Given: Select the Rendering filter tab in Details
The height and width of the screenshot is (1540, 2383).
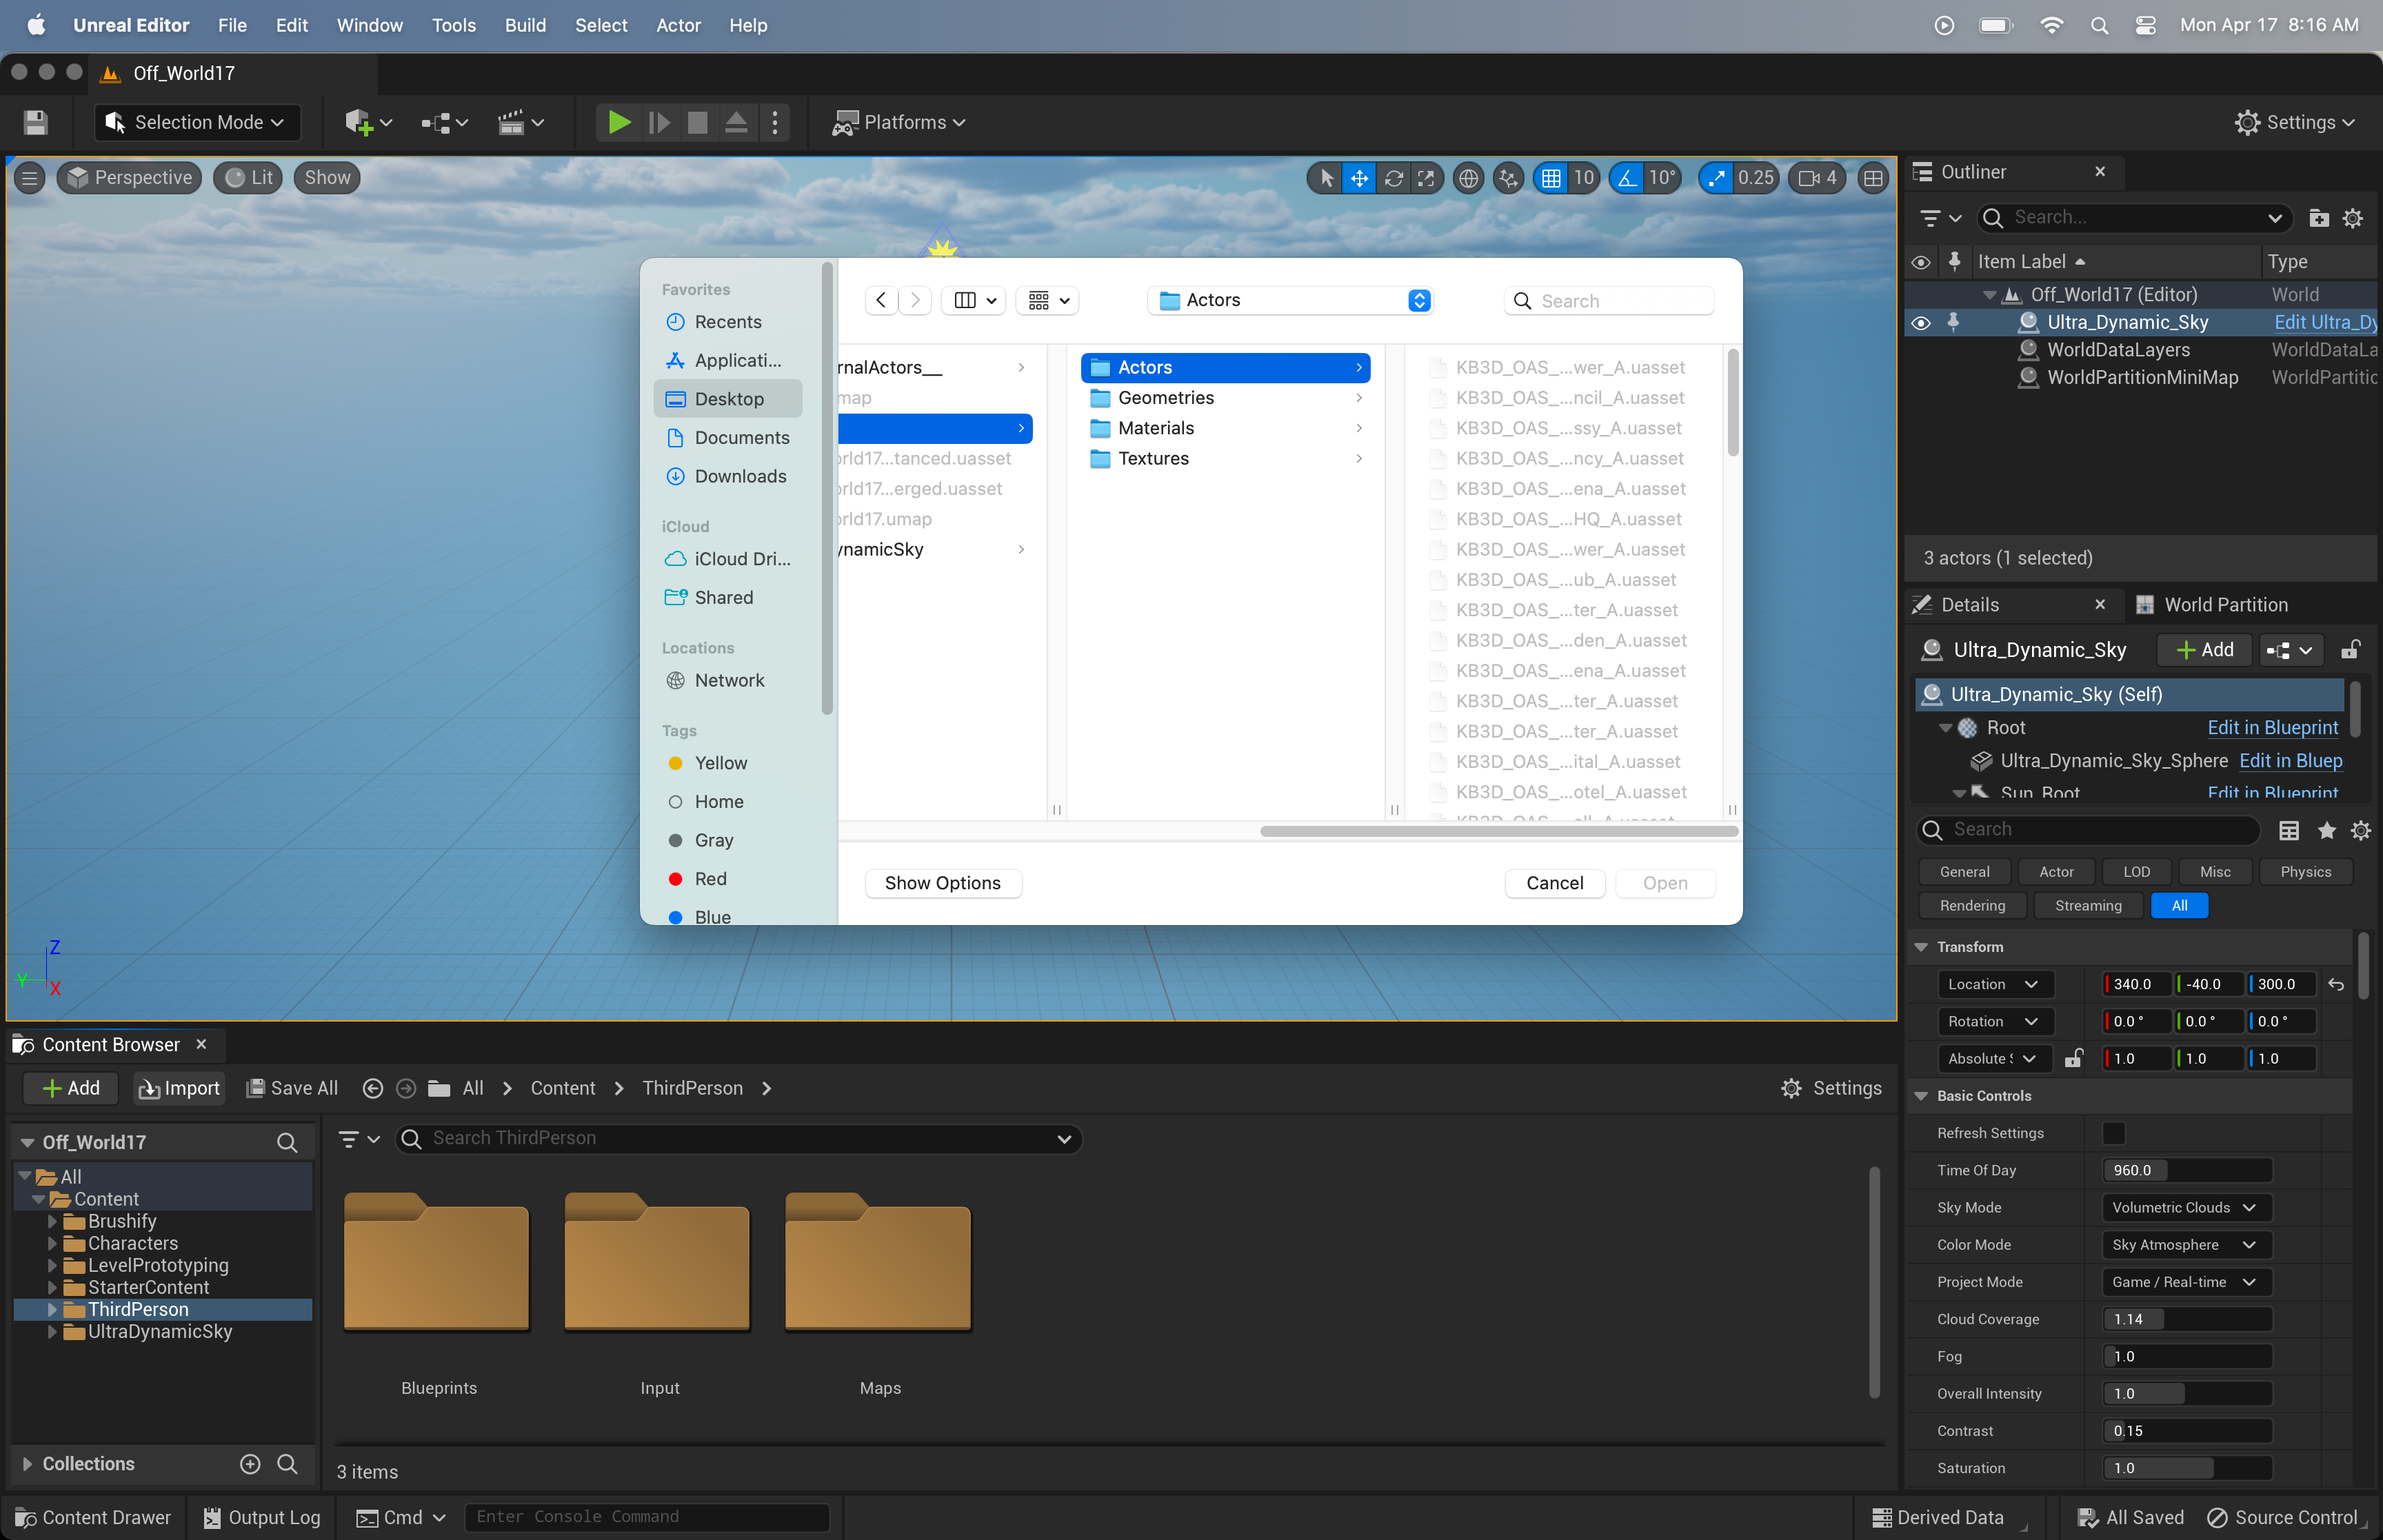Looking at the screenshot, I should [x=1972, y=906].
